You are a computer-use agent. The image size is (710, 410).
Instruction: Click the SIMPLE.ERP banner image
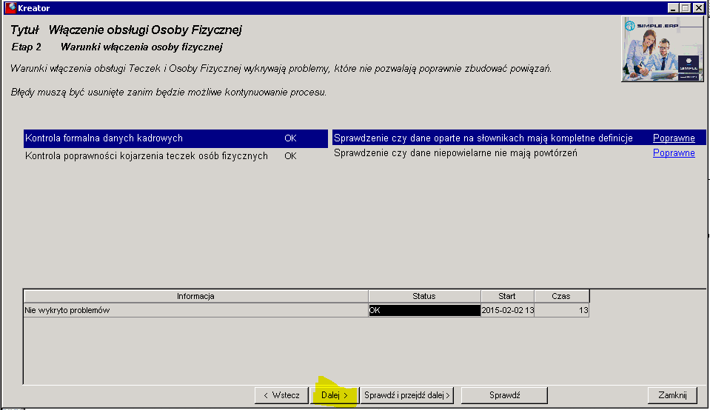coord(663,49)
